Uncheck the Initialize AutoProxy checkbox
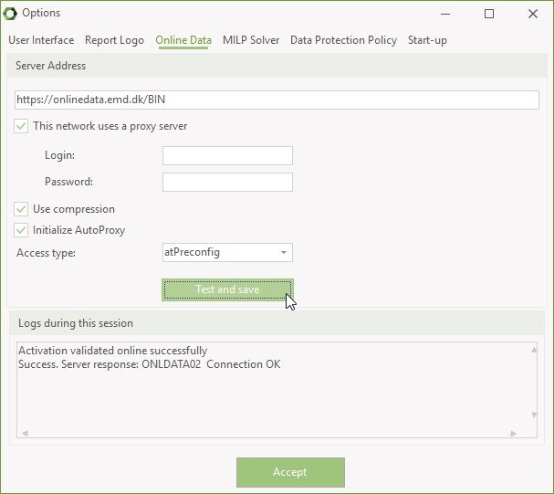 [x=21, y=230]
